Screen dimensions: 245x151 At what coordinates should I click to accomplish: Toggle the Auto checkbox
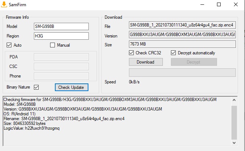click(x=9, y=45)
